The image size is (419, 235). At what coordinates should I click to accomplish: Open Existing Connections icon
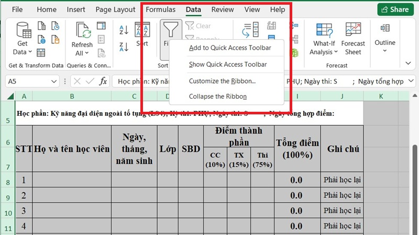(56, 40)
